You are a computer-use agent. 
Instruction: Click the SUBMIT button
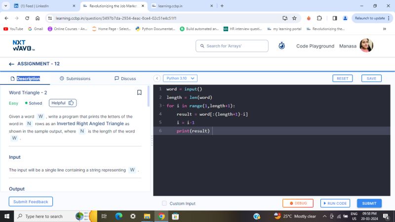pyautogui.click(x=369, y=203)
